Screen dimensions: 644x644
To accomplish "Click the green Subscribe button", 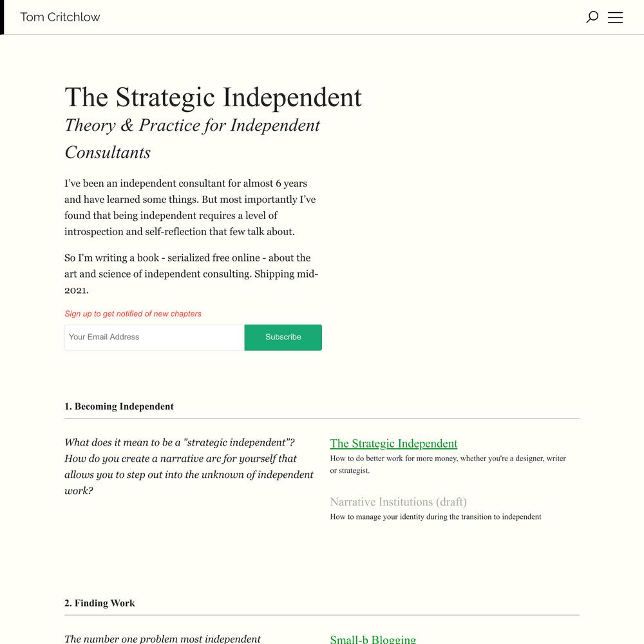I will 283,337.
